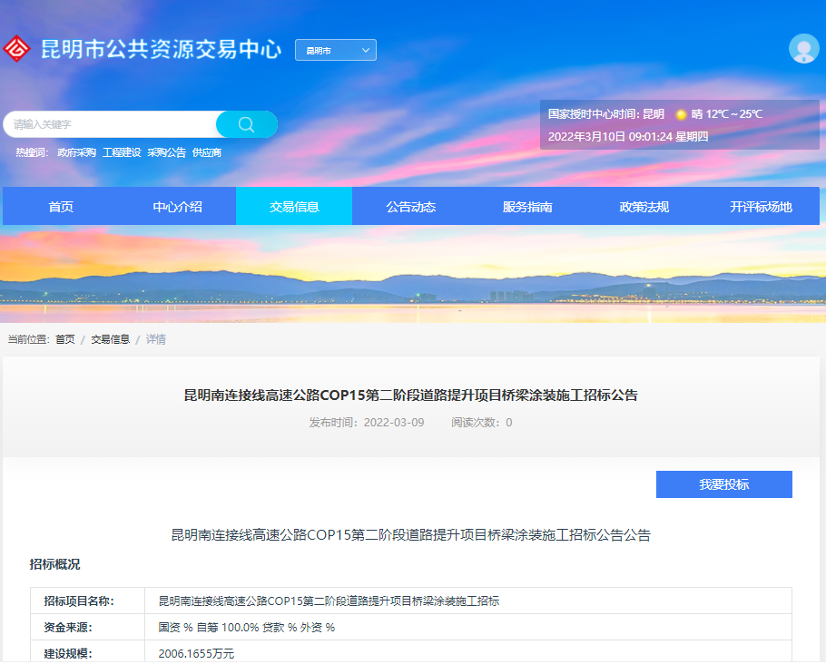Click 交易信息 in the breadcrumb trail
Screen dimensions: 826x664
point(110,339)
